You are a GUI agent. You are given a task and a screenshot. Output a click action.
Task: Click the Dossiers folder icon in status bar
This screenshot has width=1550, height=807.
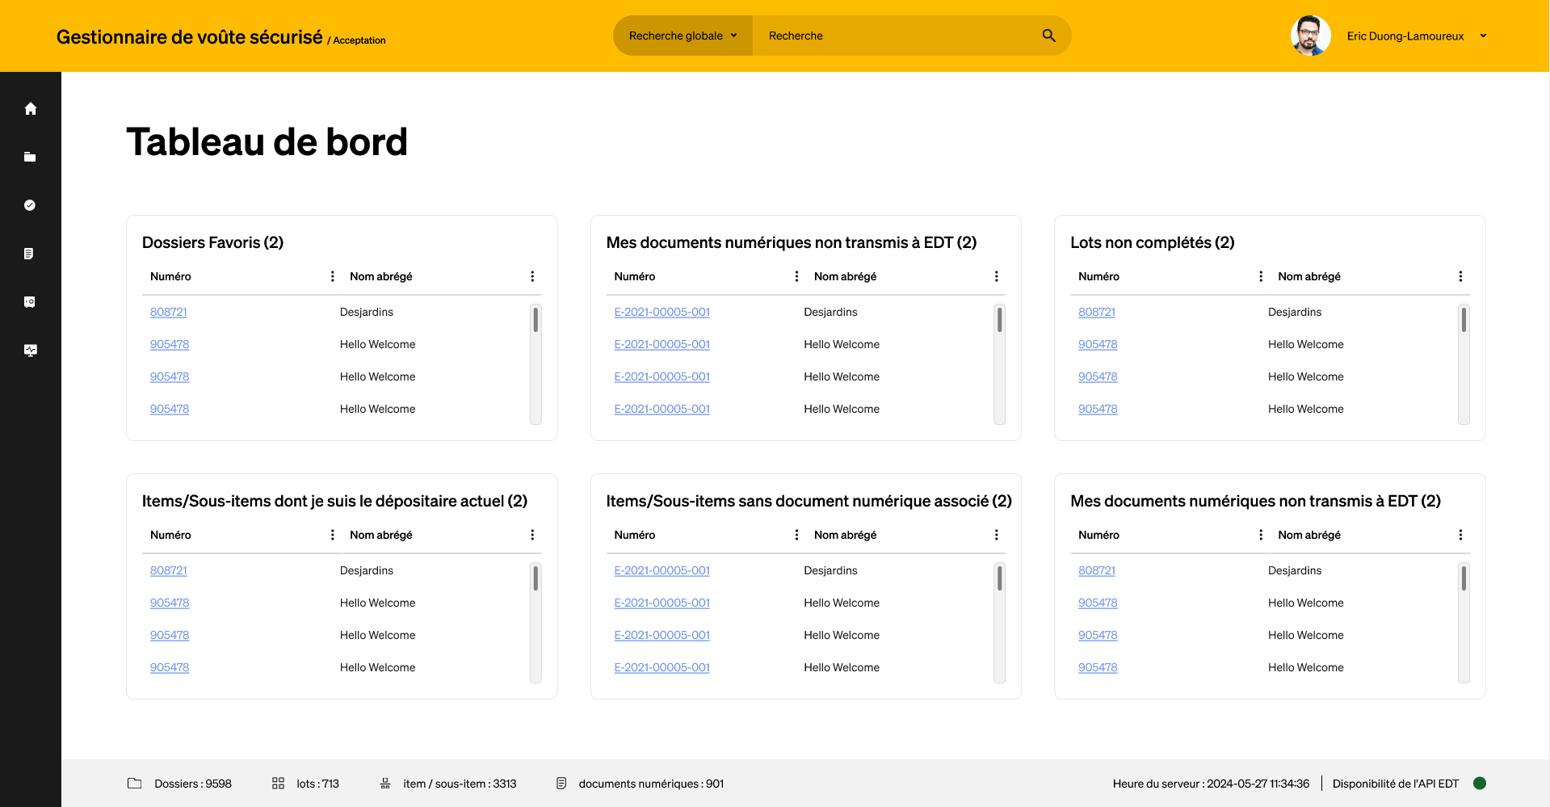coord(135,784)
